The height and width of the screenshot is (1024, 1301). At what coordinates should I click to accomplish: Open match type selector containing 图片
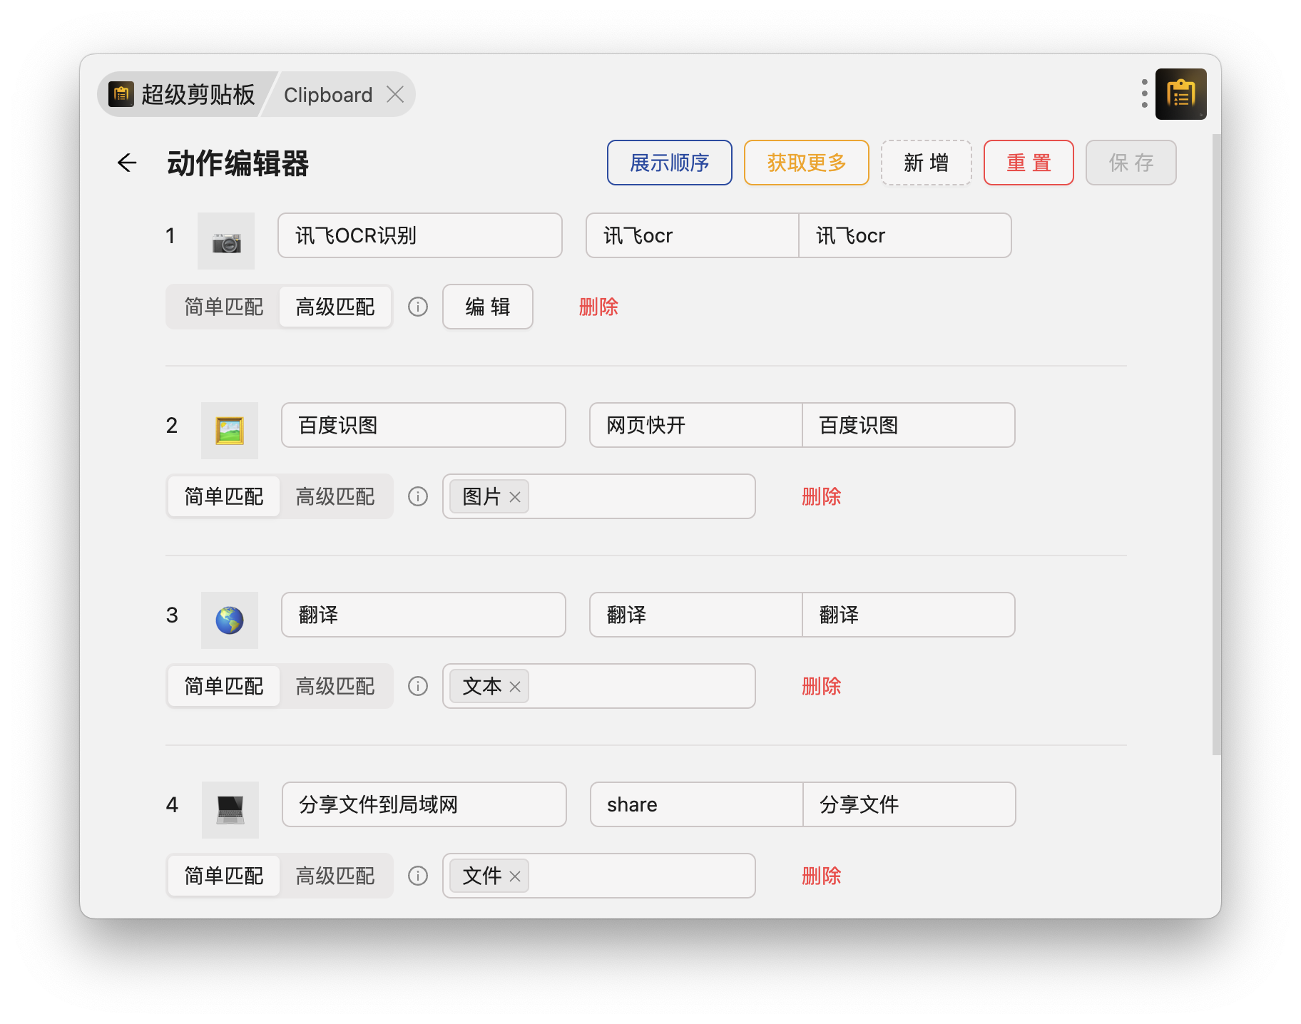pyautogui.click(x=599, y=496)
